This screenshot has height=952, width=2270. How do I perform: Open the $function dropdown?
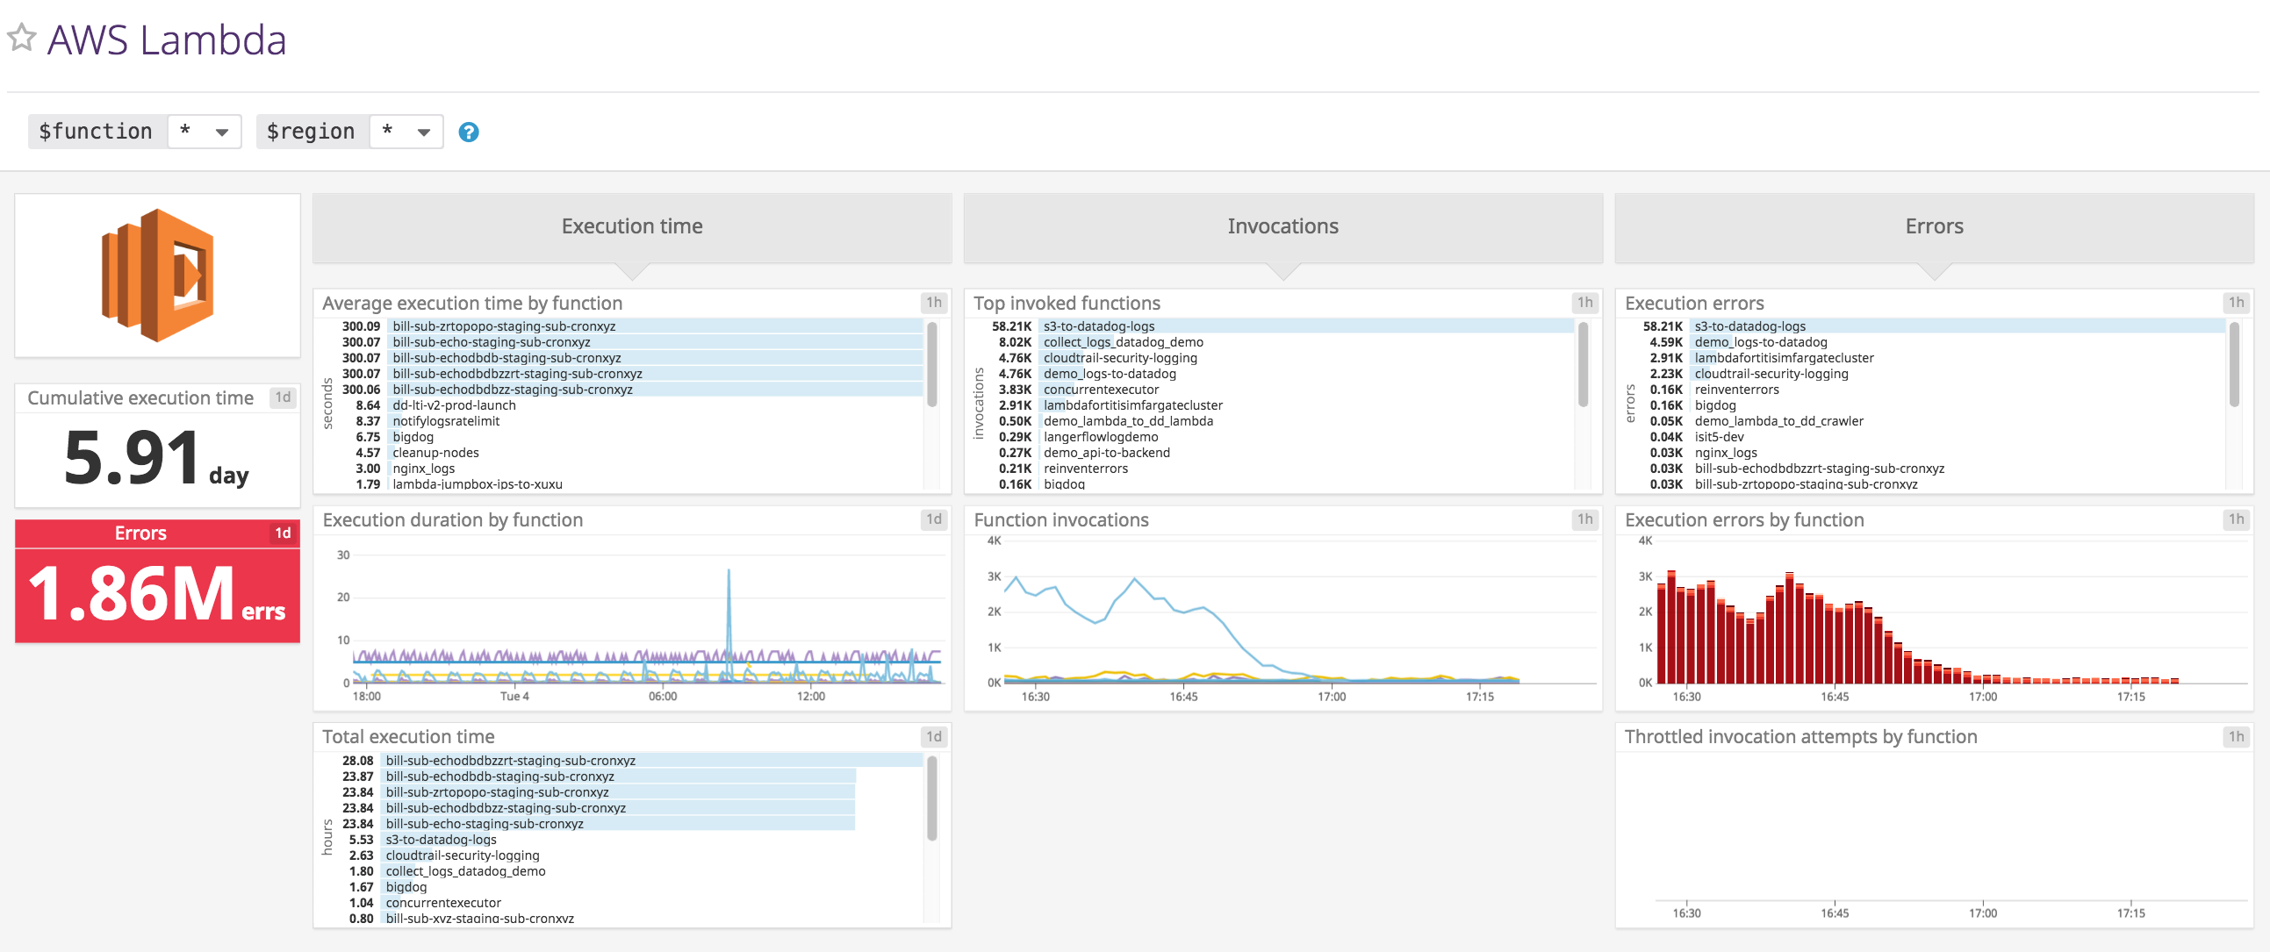coord(205,132)
